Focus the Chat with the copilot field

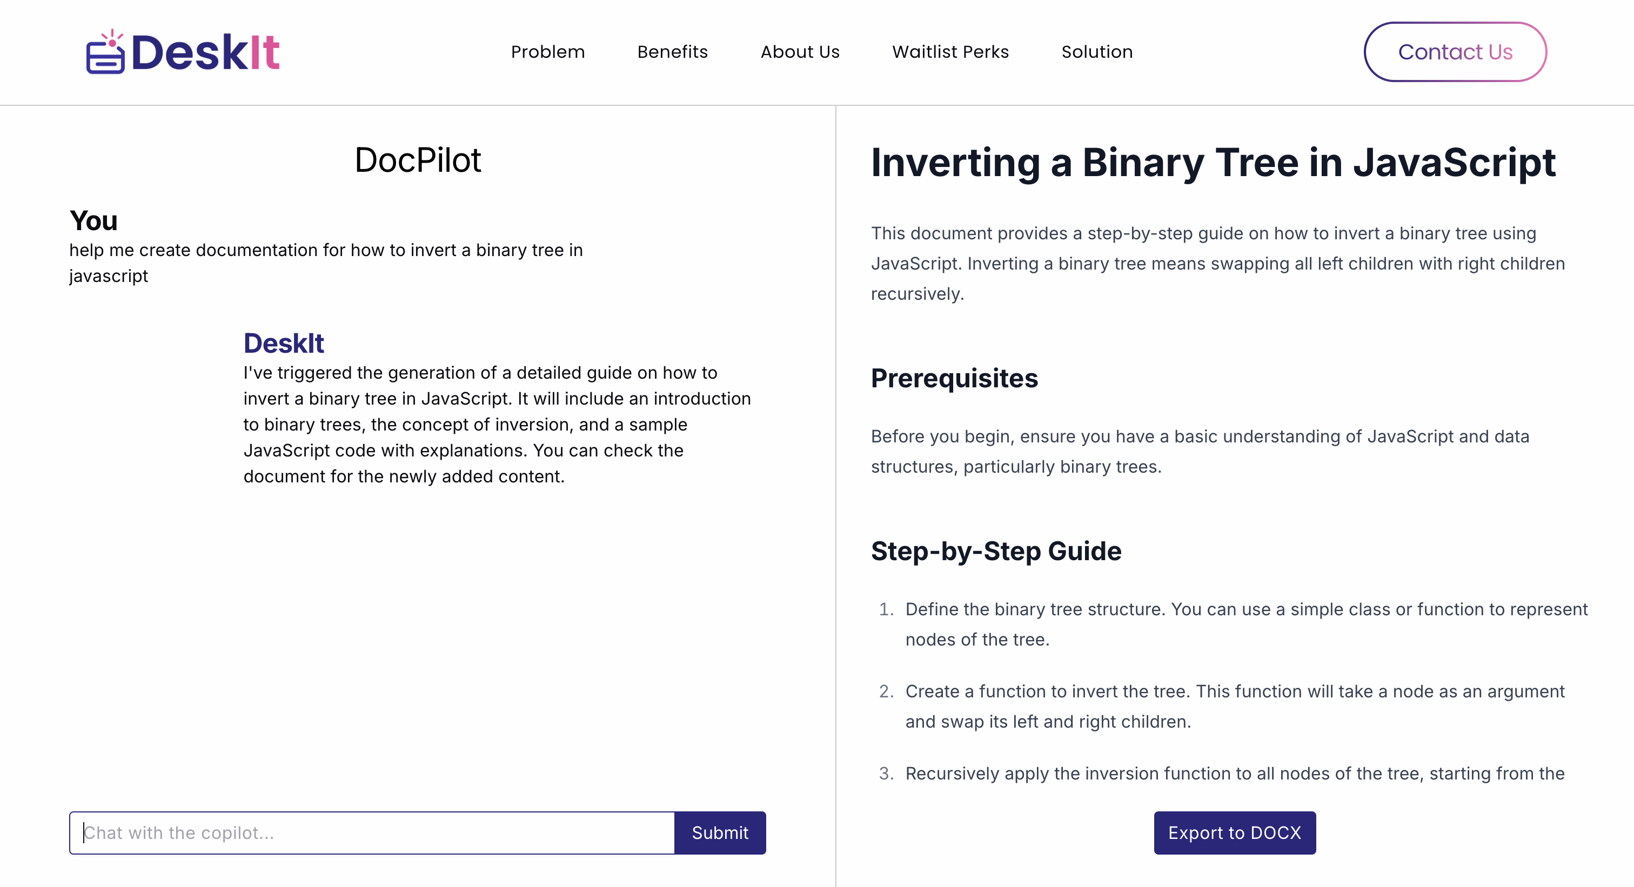(372, 832)
